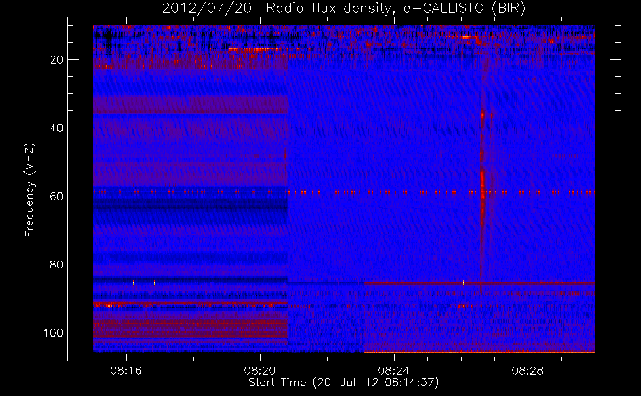The width and height of the screenshot is (641, 396).
Task: Click the '40' frequency tick label
Action: coord(57,128)
